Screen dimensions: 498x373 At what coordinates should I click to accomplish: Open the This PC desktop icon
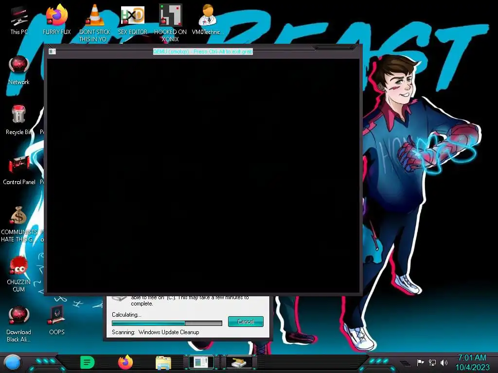(x=19, y=20)
